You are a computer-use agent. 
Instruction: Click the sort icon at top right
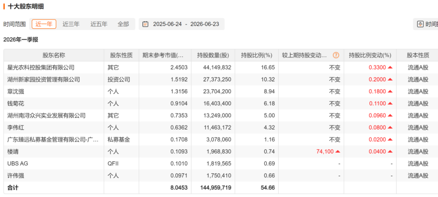pos(420,24)
